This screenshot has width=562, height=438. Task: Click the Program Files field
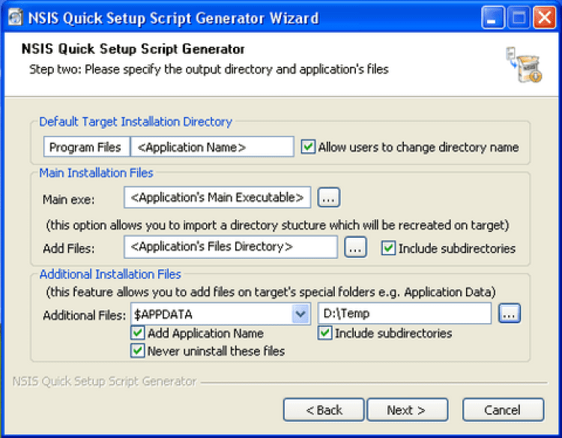pos(87,147)
